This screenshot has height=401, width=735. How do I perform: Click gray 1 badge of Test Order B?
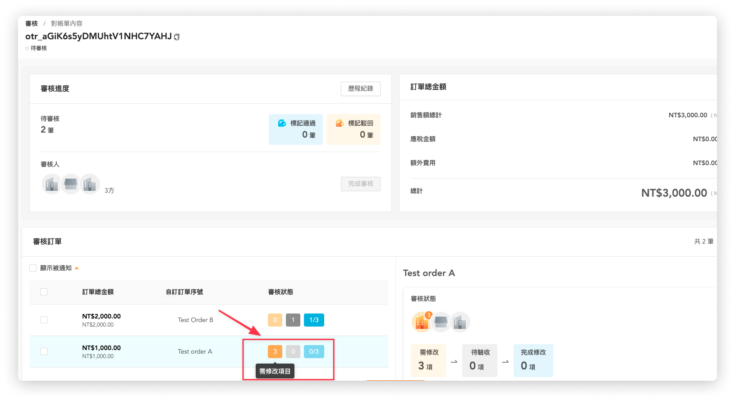click(293, 320)
